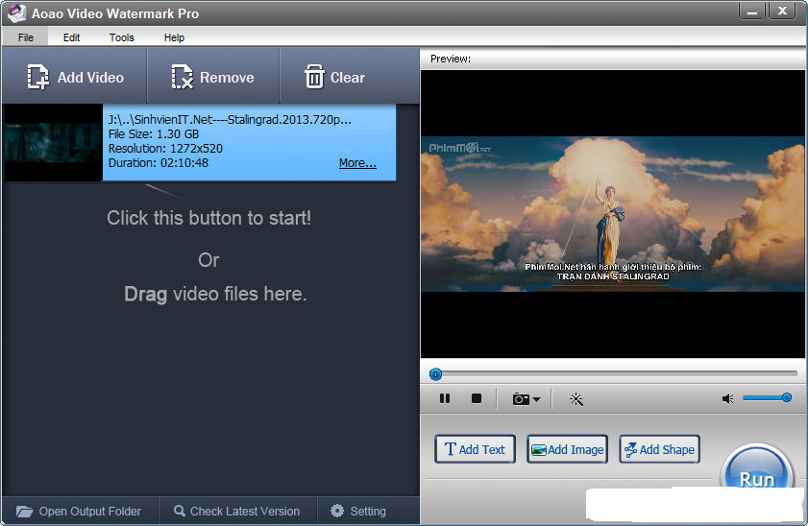Mute the preview speaker icon
This screenshot has width=808, height=526.
727,399
